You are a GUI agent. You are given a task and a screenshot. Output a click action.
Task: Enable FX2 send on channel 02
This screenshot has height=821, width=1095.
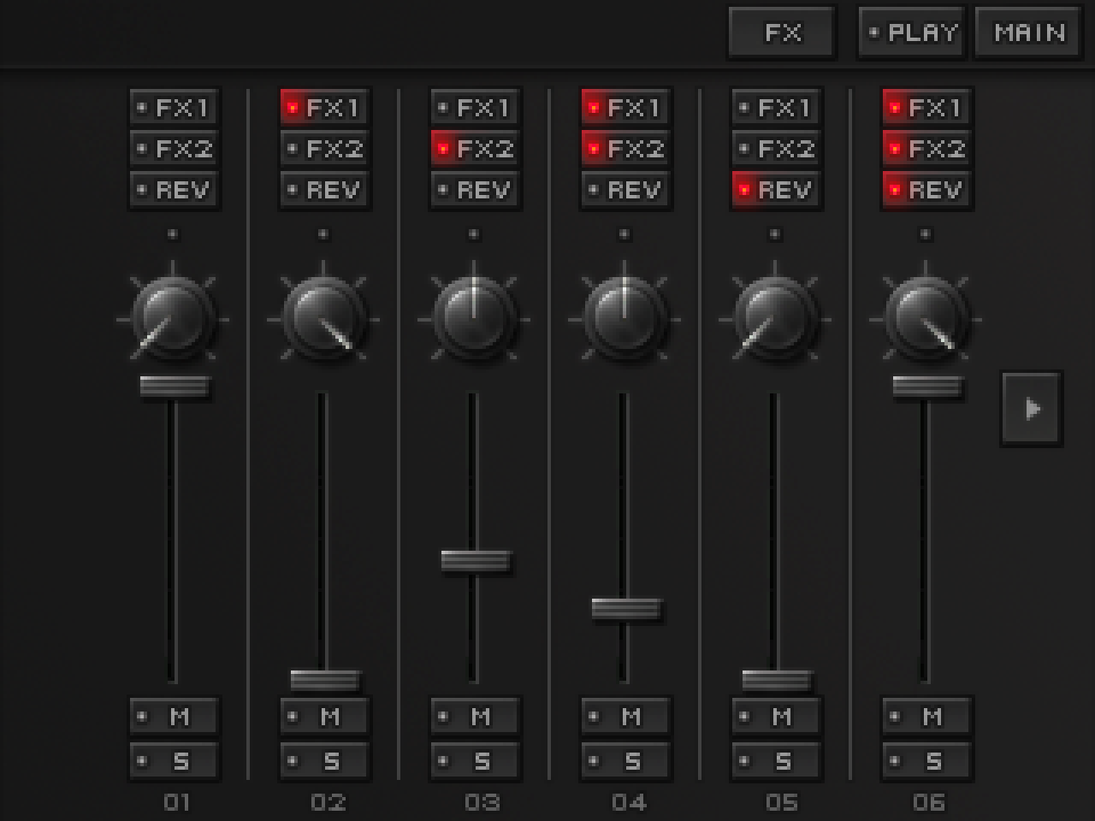325,149
